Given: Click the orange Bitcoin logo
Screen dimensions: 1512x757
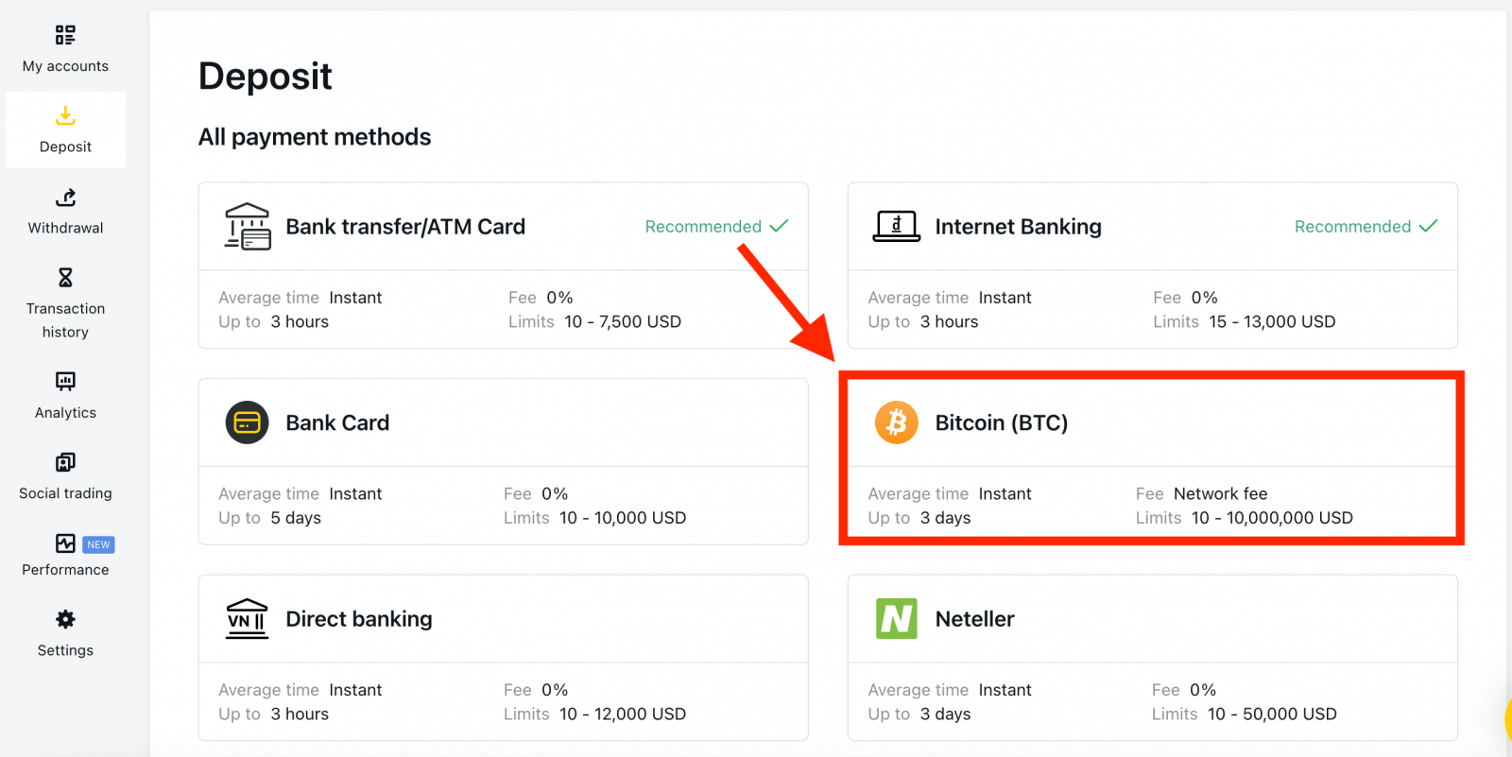Looking at the screenshot, I should (896, 422).
